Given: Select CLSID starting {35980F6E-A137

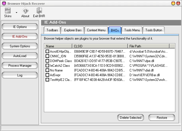Looking at the screenshot, I should tap(100, 56).
